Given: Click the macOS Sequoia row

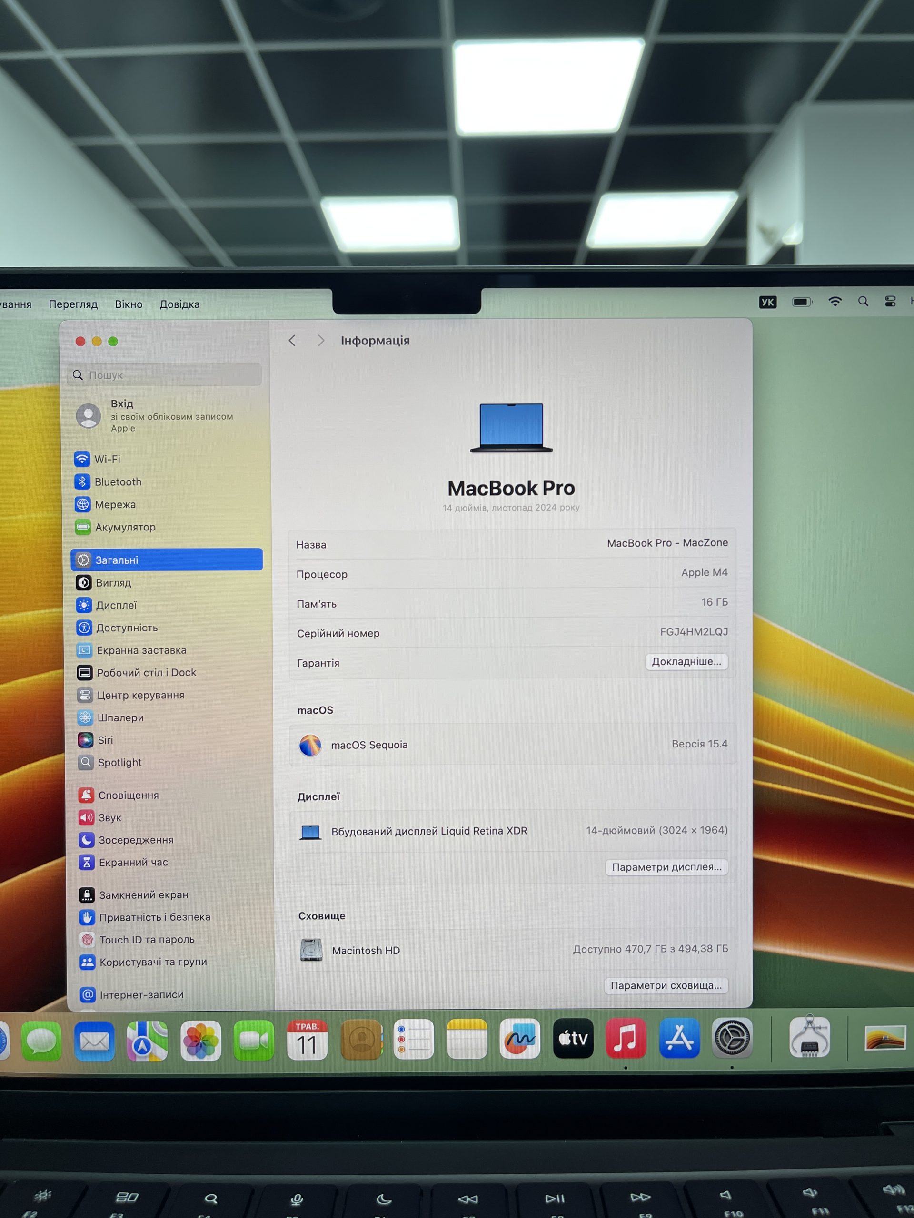Looking at the screenshot, I should 512,745.
